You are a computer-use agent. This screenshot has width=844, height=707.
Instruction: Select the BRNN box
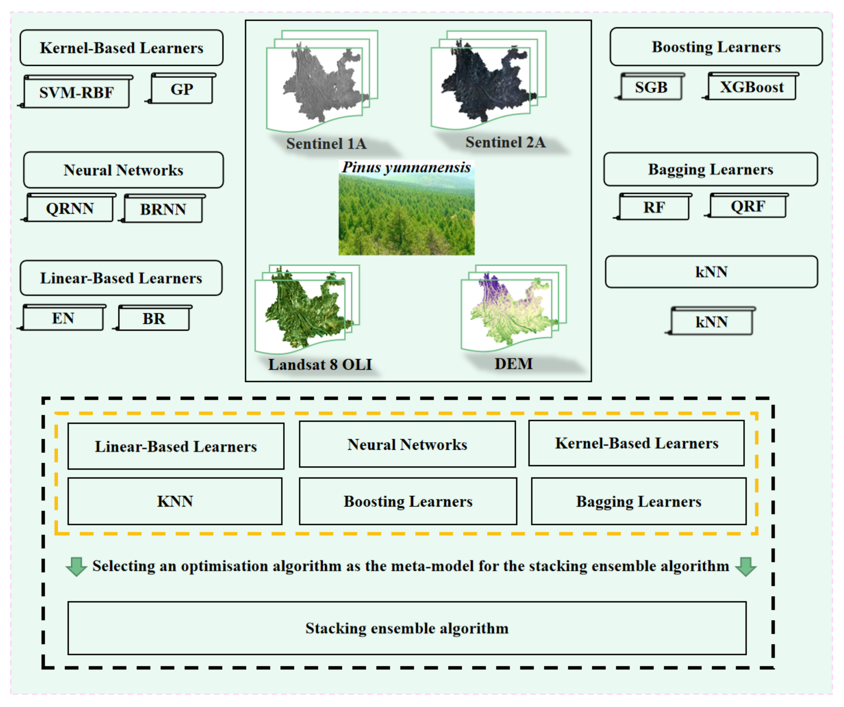163,210
